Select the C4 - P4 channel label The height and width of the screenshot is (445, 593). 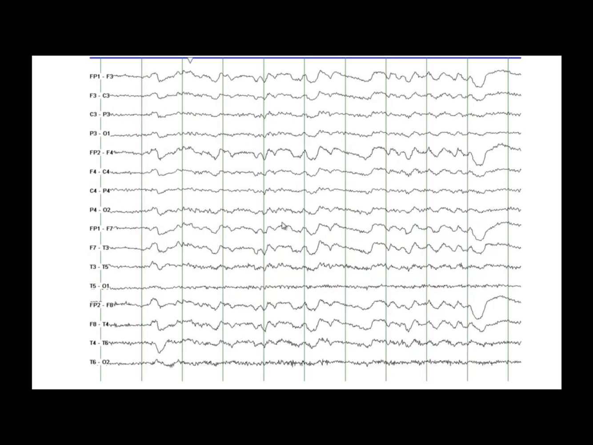click(x=100, y=191)
